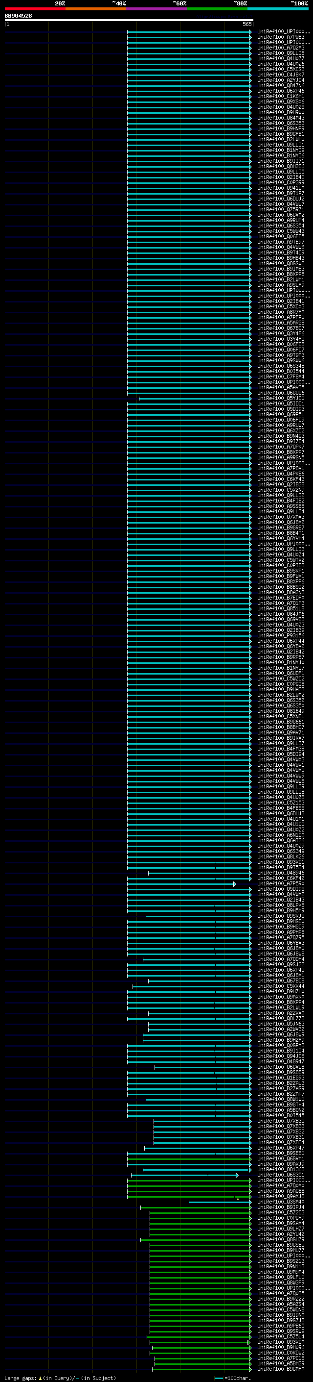Click the label UniRef100_Q6XP46
The height and width of the screenshot is (1382, 313).
coord(281,91)
